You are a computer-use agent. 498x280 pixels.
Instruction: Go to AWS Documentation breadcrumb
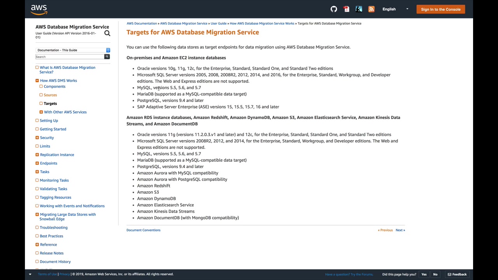(142, 23)
